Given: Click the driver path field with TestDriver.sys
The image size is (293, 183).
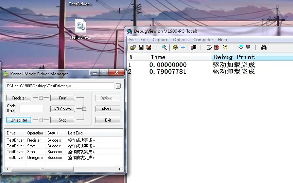Looking at the screenshot, I should click(x=60, y=86).
